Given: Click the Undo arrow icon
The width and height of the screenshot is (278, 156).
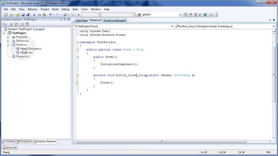Looking at the screenshot, I should click(50, 15).
